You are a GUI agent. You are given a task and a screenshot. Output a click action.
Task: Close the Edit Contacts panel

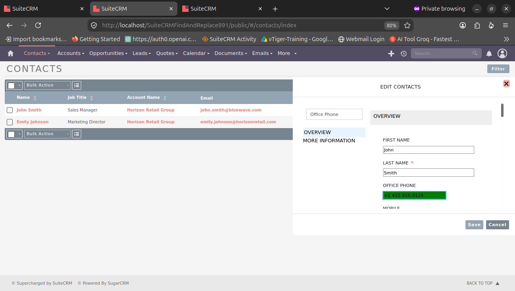point(506,84)
